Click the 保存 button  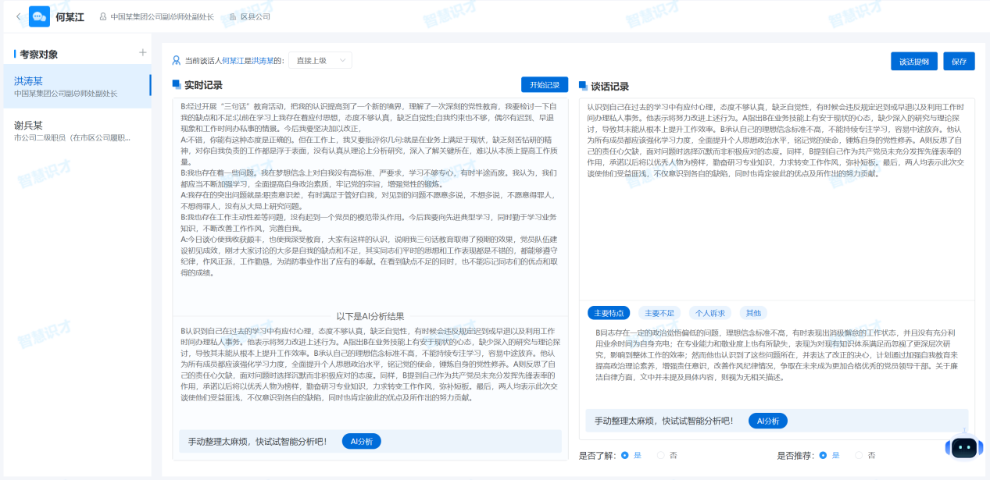click(x=958, y=62)
